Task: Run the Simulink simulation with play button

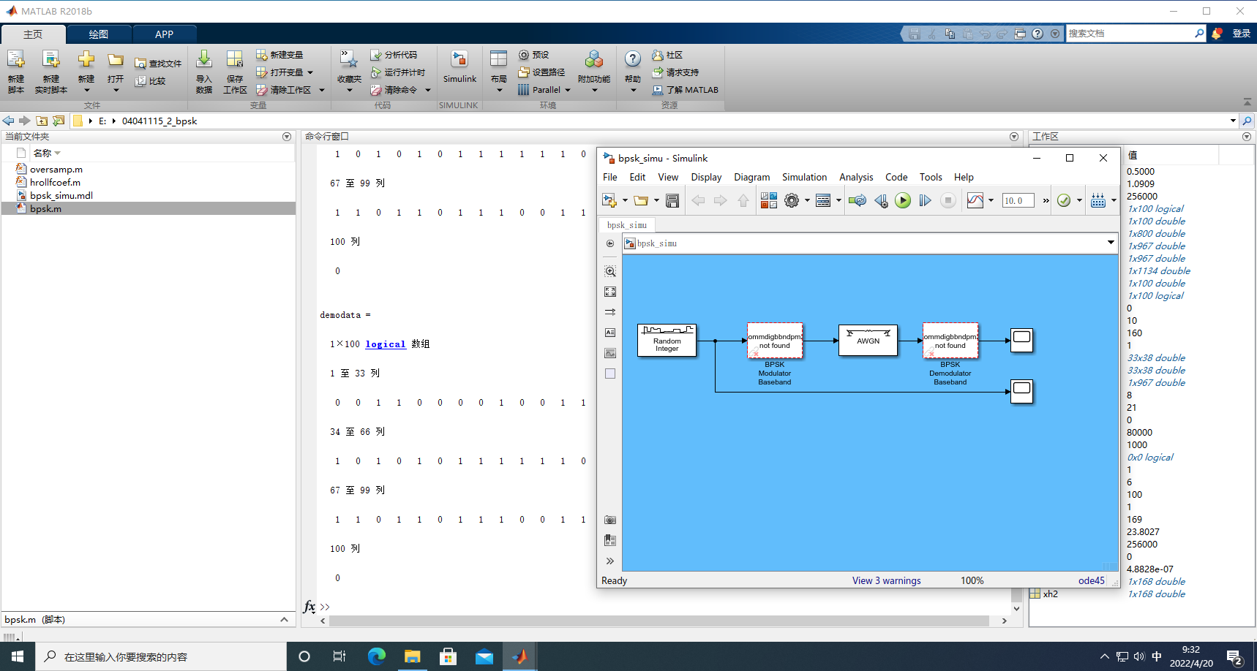Action: tap(903, 200)
